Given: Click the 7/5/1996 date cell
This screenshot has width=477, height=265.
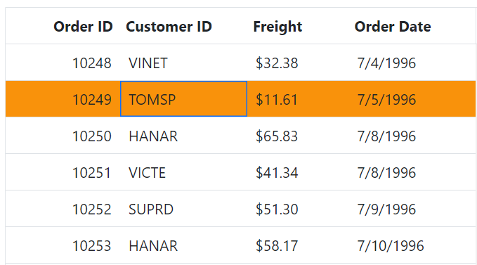Looking at the screenshot, I should 412,99.
